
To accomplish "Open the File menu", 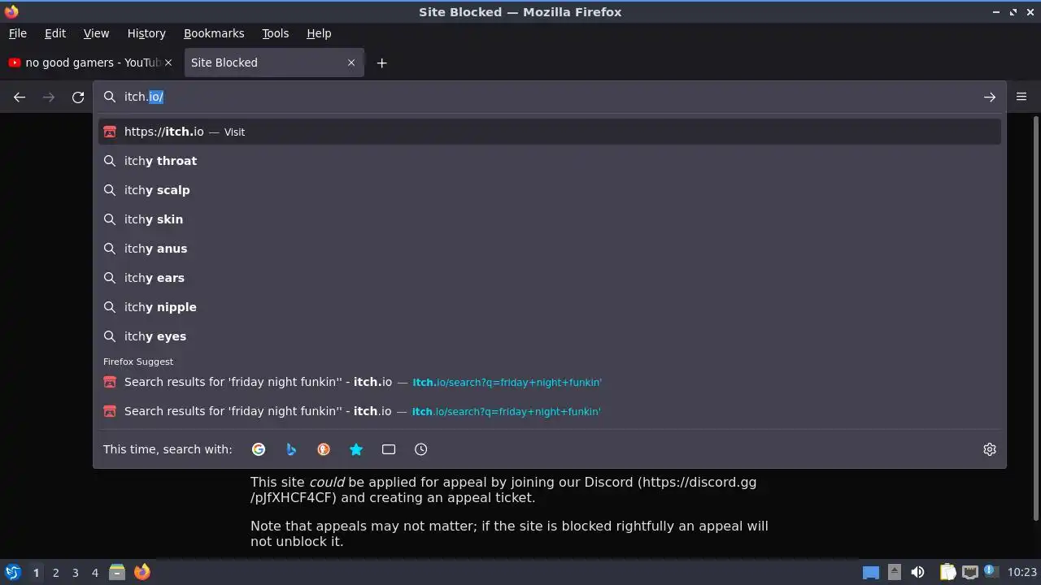I will coord(18,33).
